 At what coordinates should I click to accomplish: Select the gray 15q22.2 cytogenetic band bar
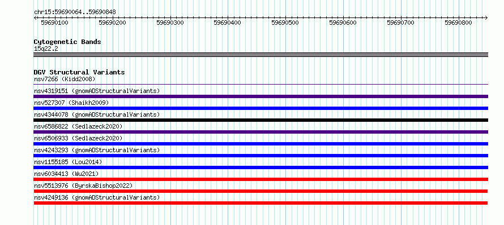coord(260,55)
